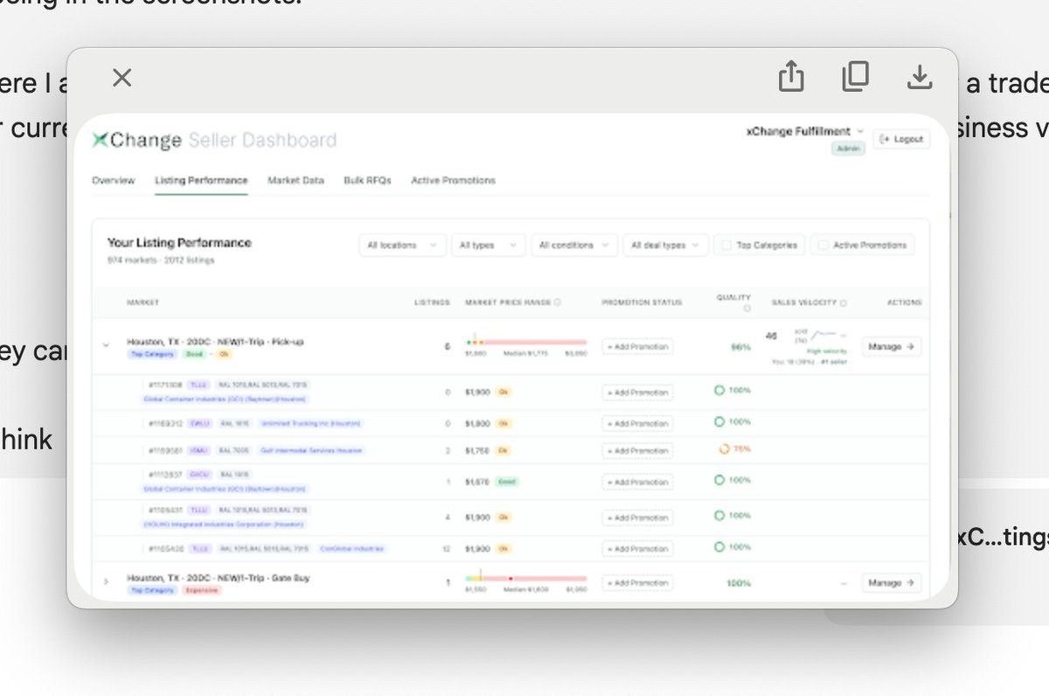Click the 100% quality ring for #1105431
This screenshot has height=696, width=1049.
[719, 516]
